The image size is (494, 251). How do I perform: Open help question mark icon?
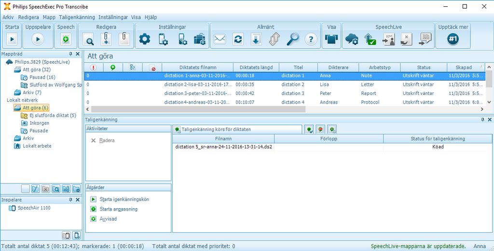(311, 40)
